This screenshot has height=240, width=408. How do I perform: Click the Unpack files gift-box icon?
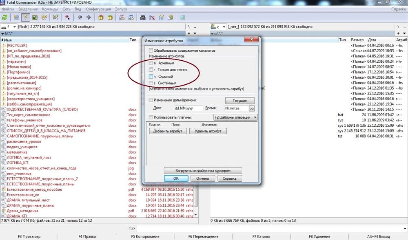tap(110, 18)
